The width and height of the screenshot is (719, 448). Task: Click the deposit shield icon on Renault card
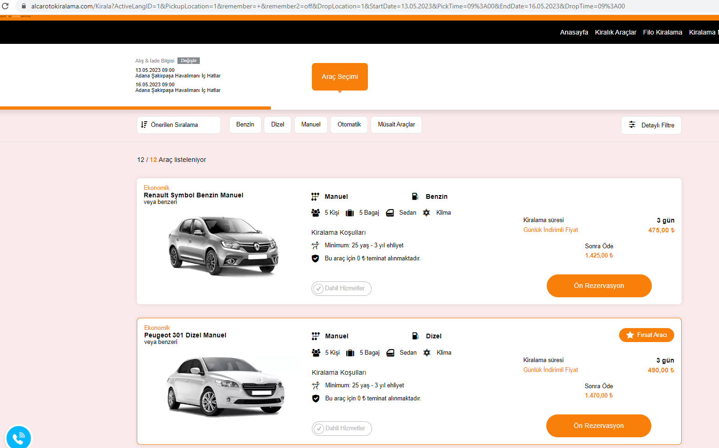tap(315, 259)
